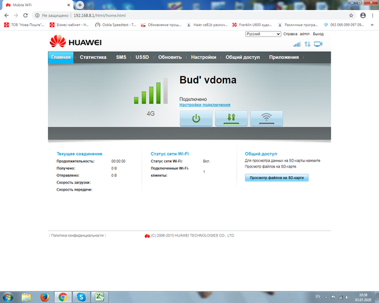This screenshot has width=379, height=303.
Task: Go to the Настройки tab
Action: coord(203,57)
